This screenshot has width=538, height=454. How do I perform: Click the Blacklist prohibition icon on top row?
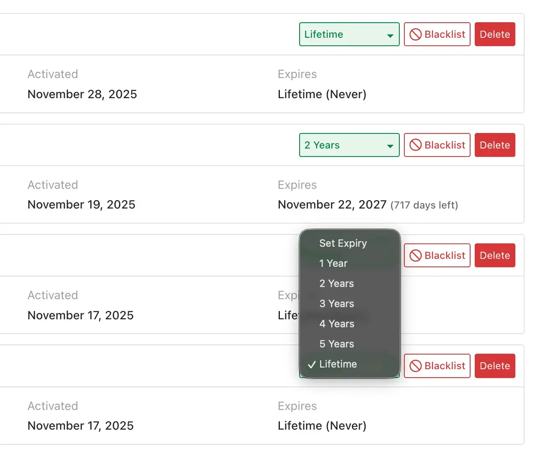tap(415, 34)
